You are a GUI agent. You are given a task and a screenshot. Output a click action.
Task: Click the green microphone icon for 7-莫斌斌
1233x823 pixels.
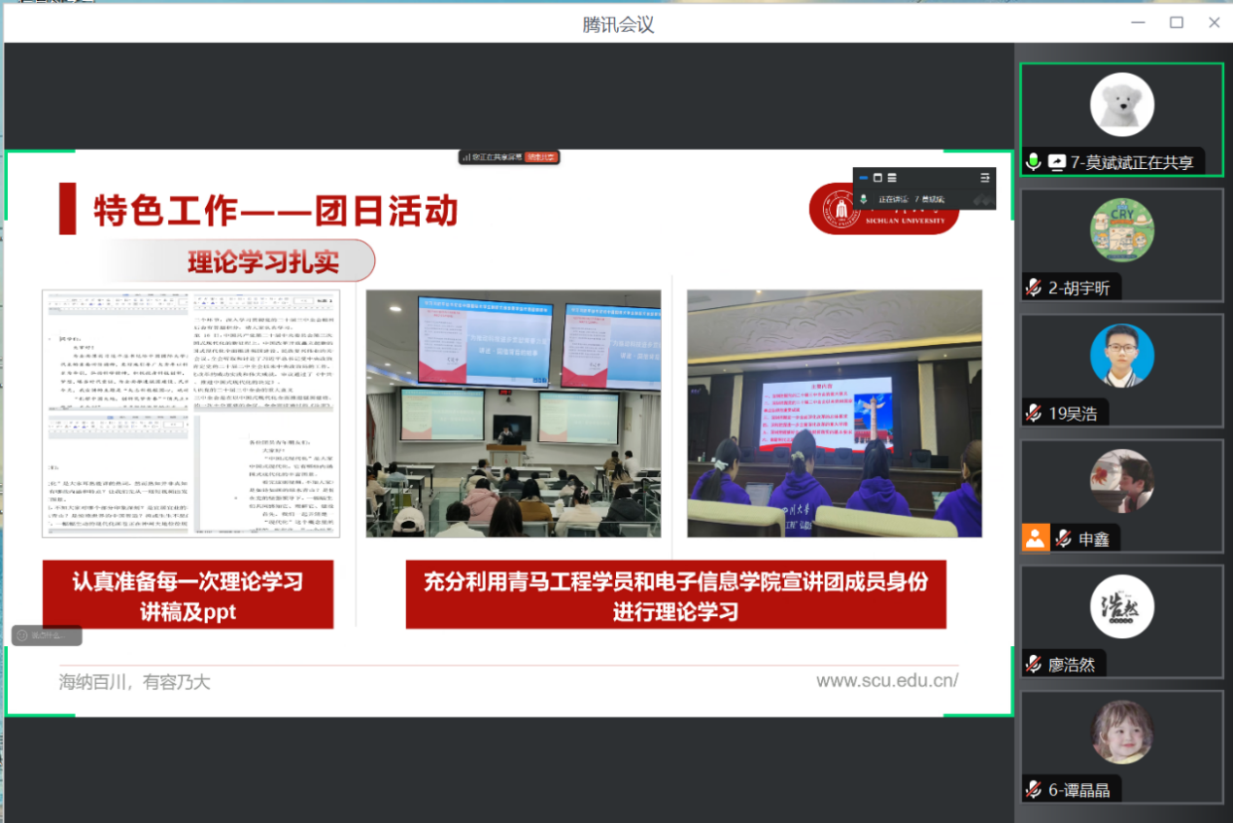pyautogui.click(x=1034, y=162)
